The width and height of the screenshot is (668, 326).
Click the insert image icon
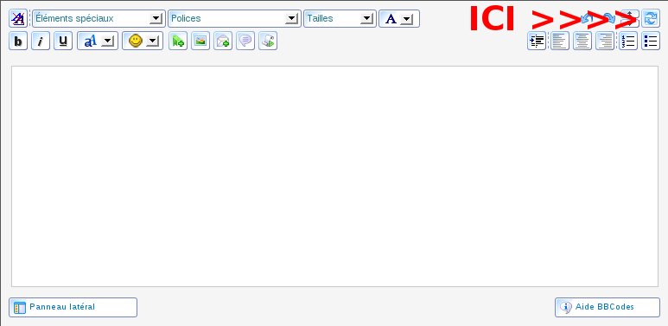(200, 41)
